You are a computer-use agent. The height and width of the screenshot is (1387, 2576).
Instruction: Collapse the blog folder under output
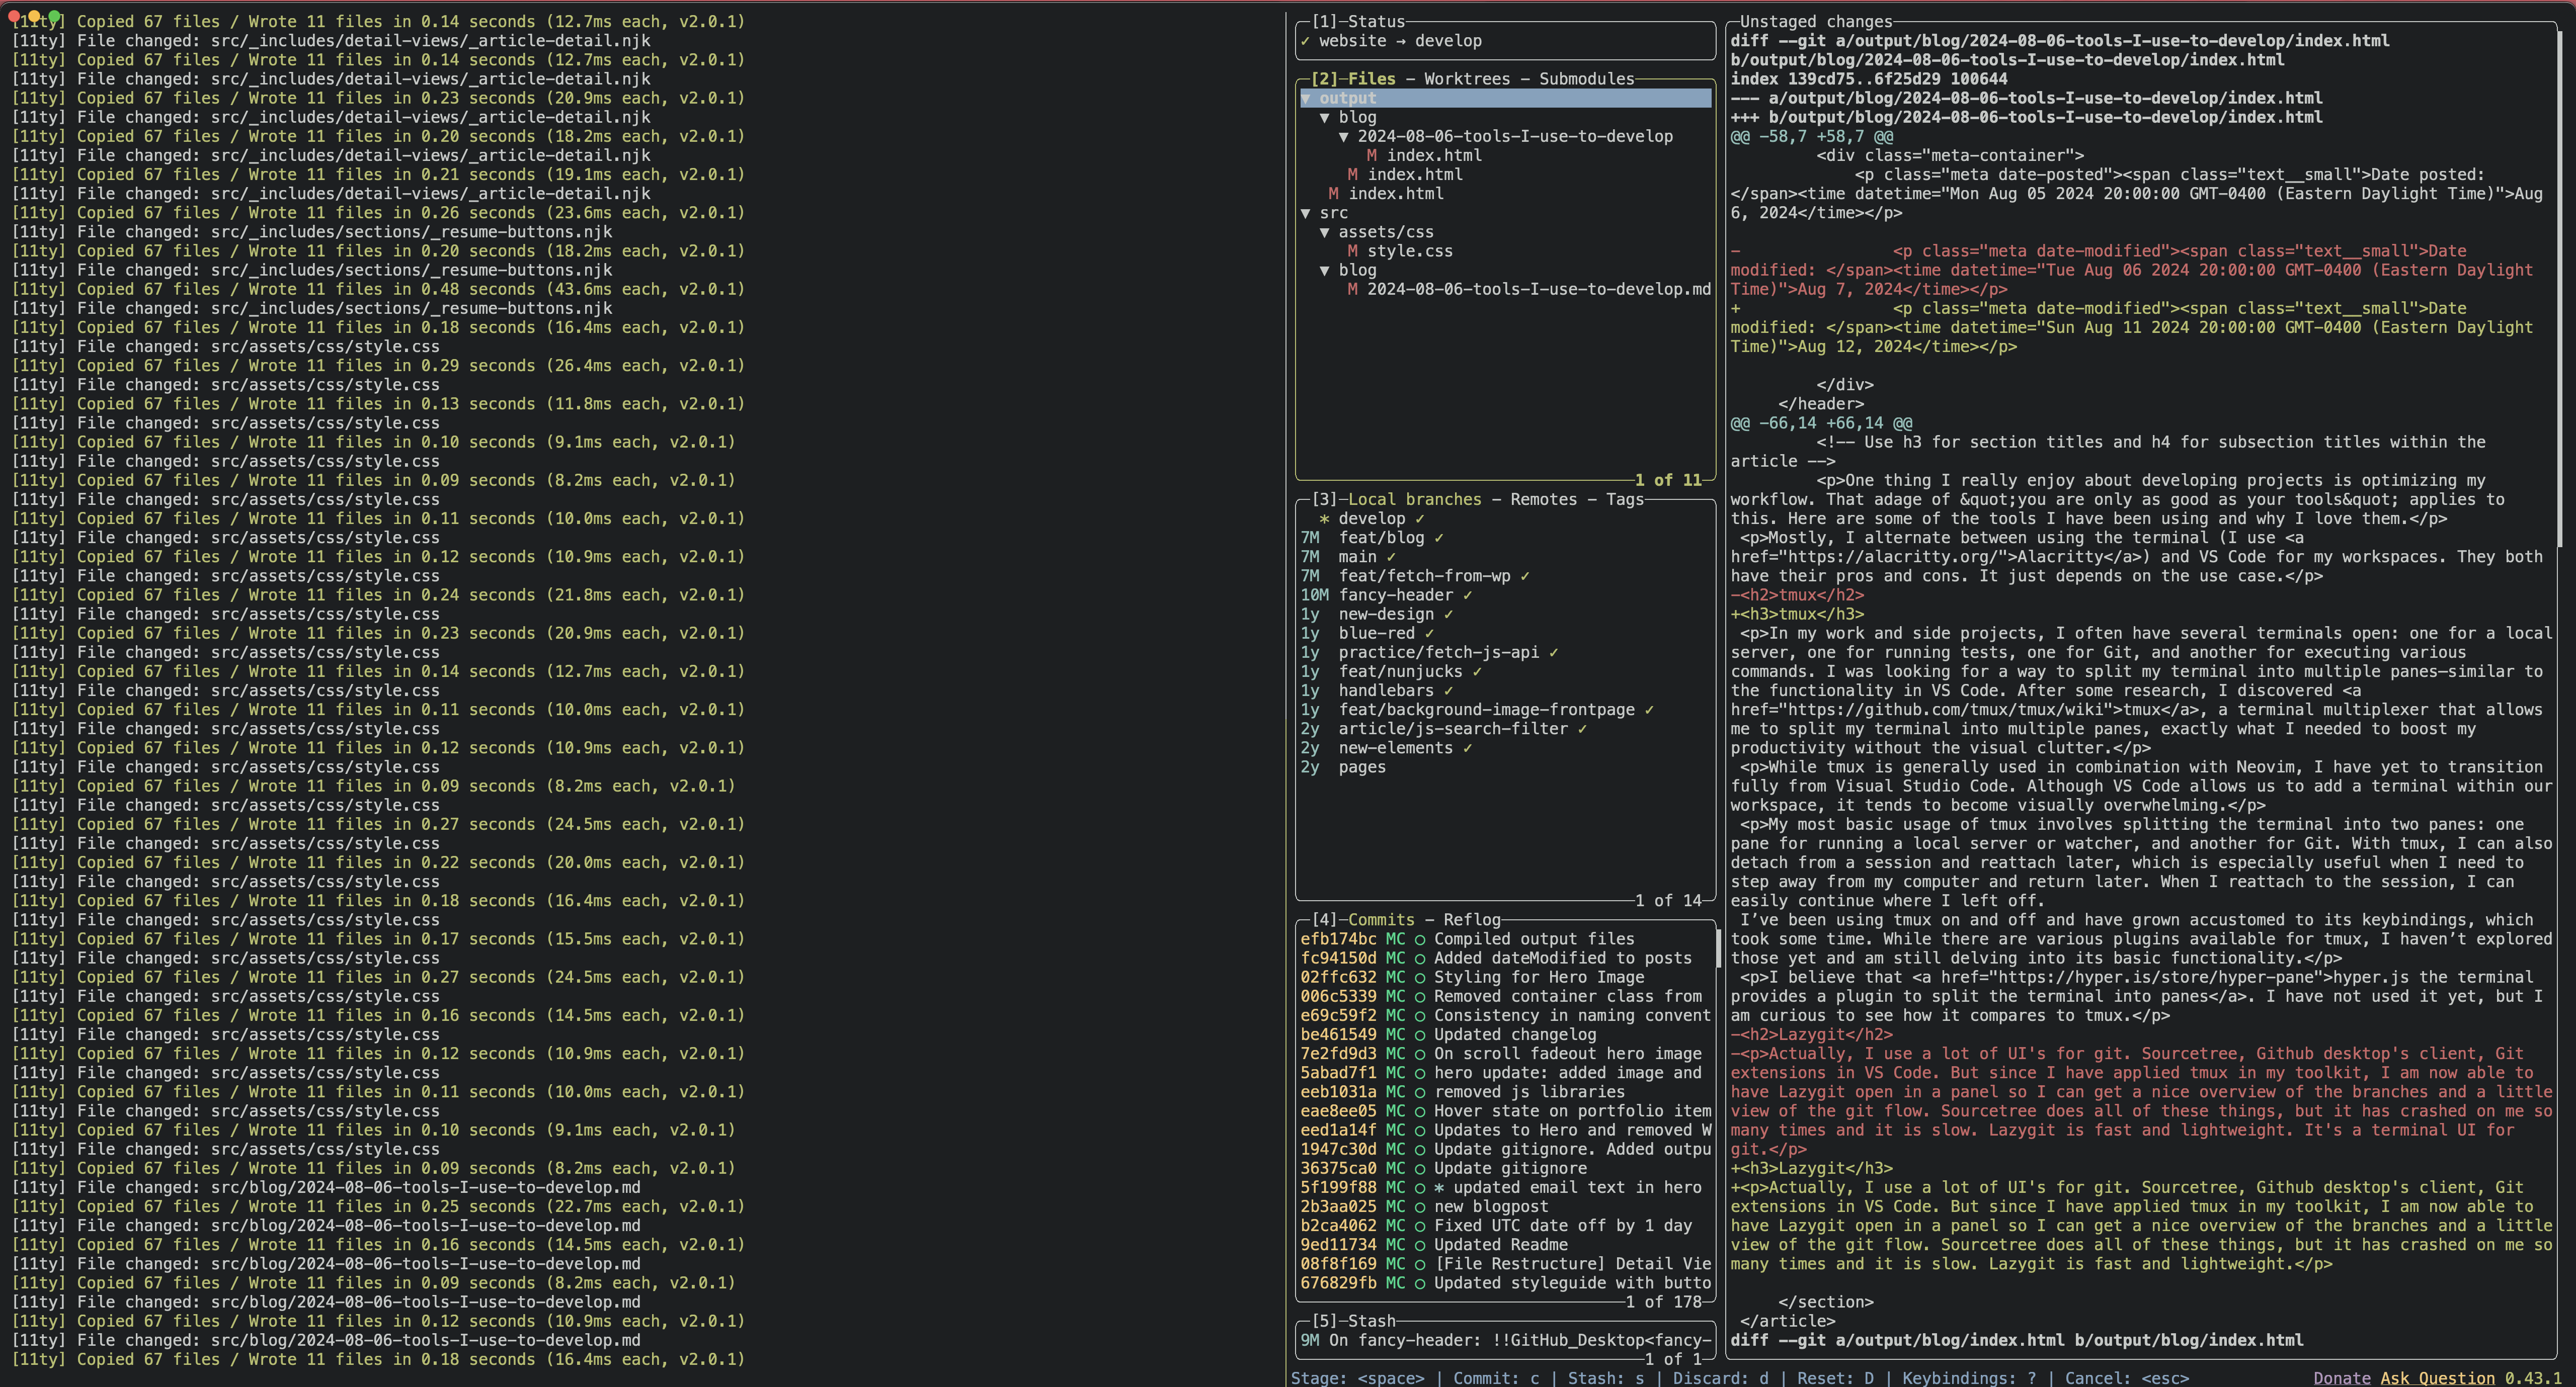click(x=1325, y=117)
